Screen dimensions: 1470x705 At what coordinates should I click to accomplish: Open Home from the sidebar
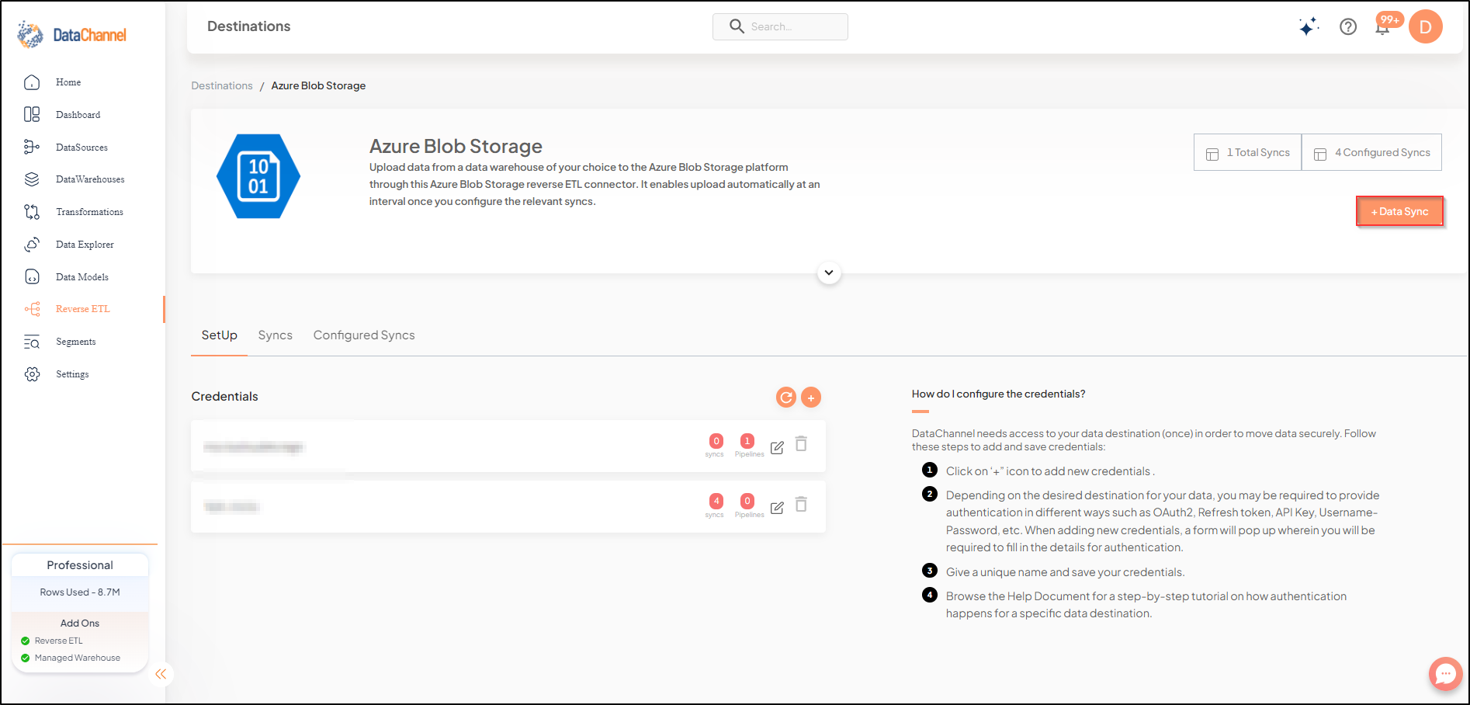pyautogui.click(x=68, y=82)
